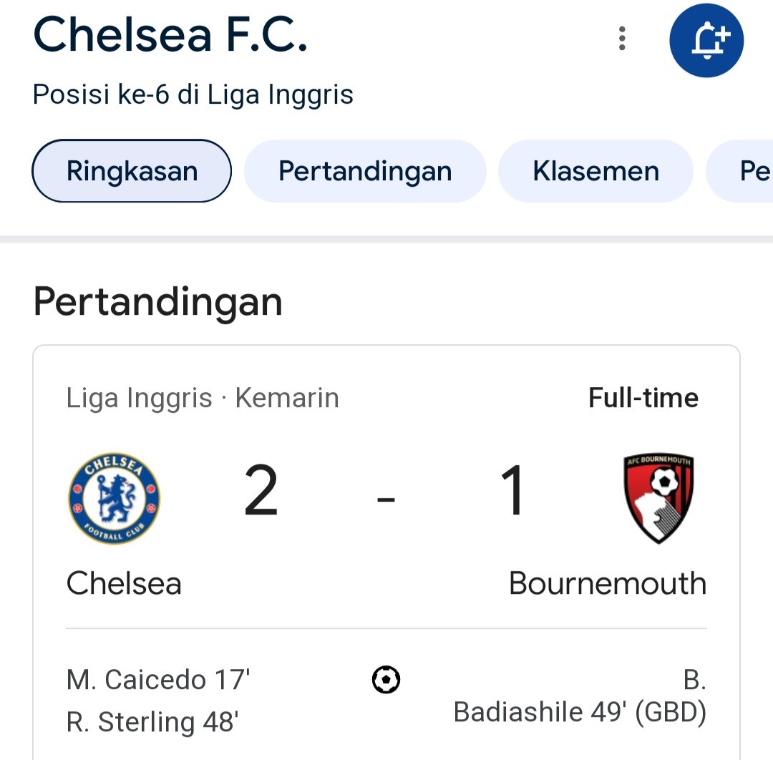
Task: Click the AFC Bournemouth crest logo
Action: pyautogui.click(x=659, y=498)
